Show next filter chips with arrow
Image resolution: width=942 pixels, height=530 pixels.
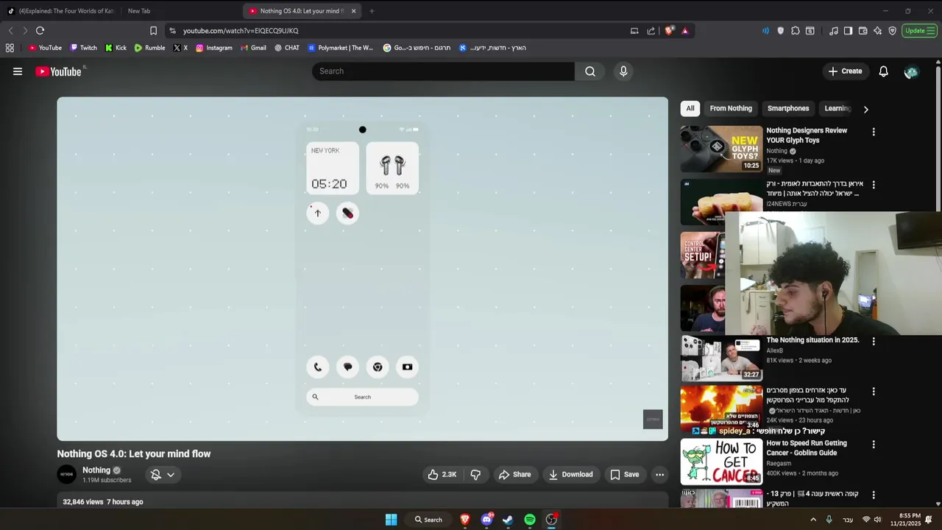865,109
